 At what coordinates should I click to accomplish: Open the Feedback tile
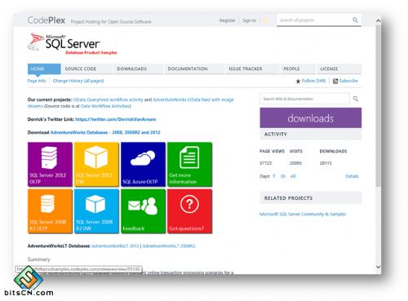143,211
